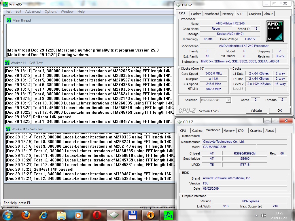The image size is (295, 221).
Task: Select Mainboard tab in lower CPU-Z
Action: pos(213,130)
